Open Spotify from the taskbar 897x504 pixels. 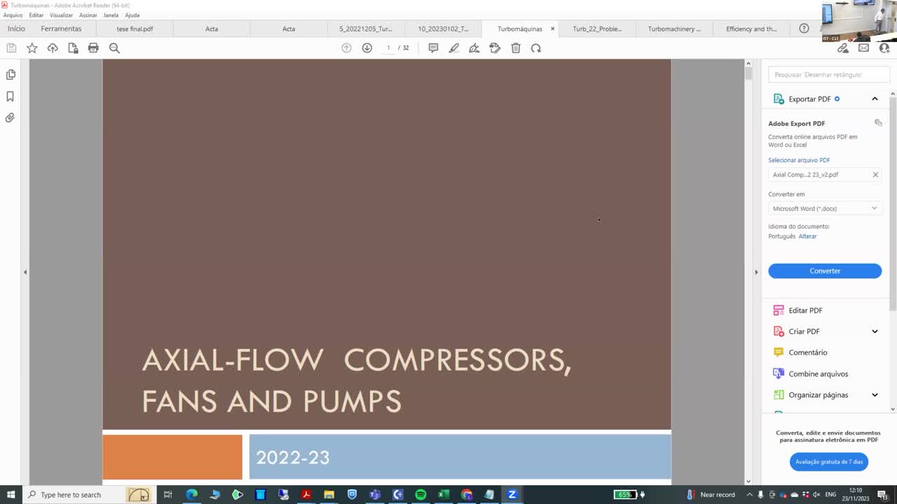click(x=420, y=494)
